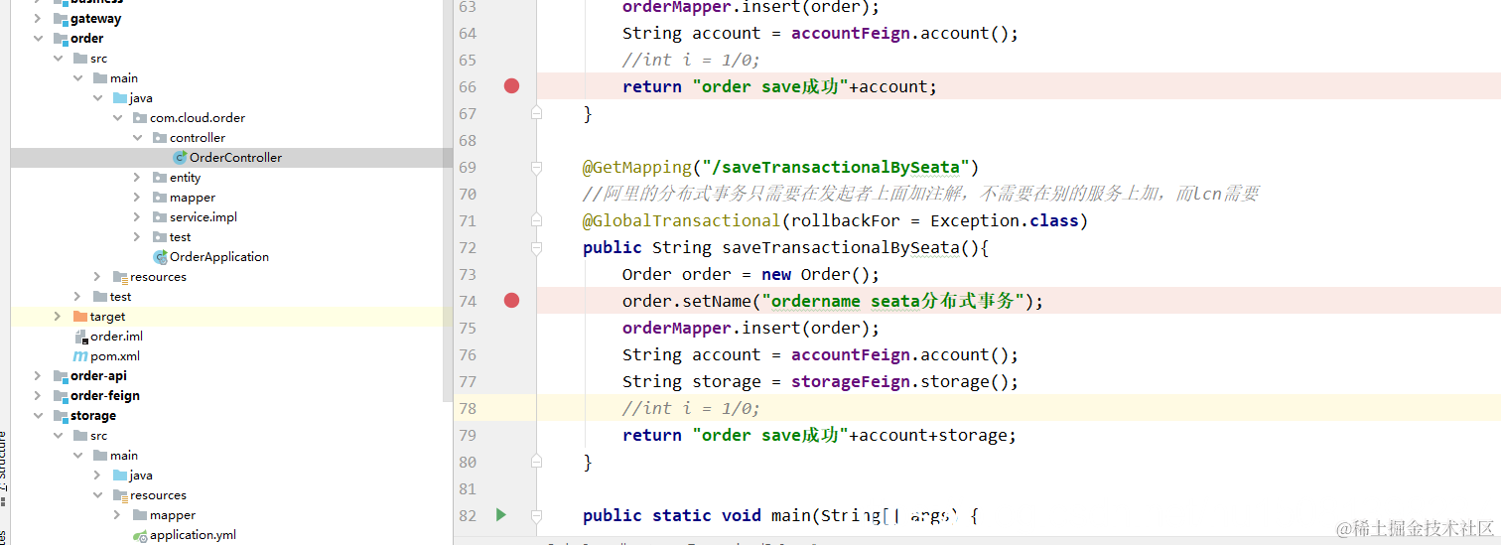Click the "/saveTransactionalBySeata" mapping string

coord(835,167)
